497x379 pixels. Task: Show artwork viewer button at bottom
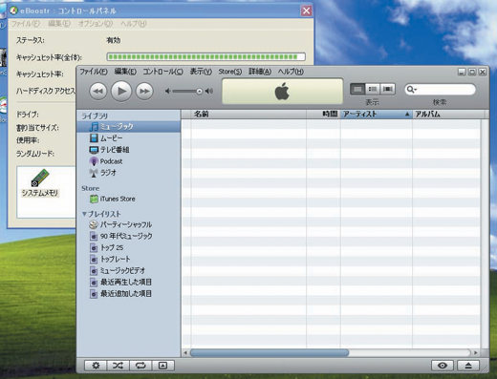pos(163,366)
